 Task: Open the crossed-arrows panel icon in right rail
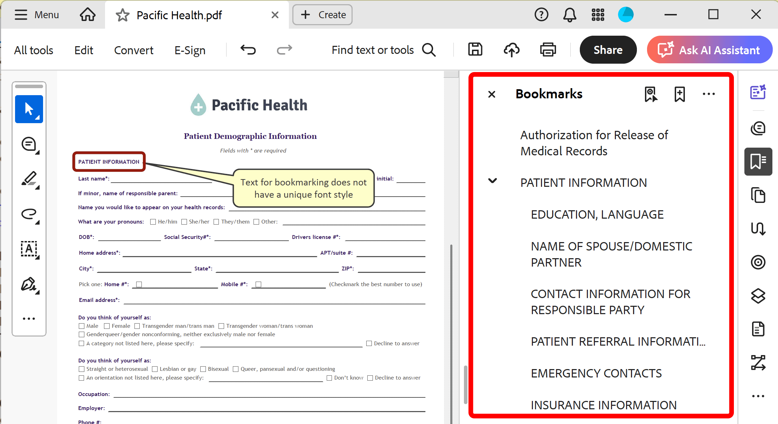tap(758, 362)
